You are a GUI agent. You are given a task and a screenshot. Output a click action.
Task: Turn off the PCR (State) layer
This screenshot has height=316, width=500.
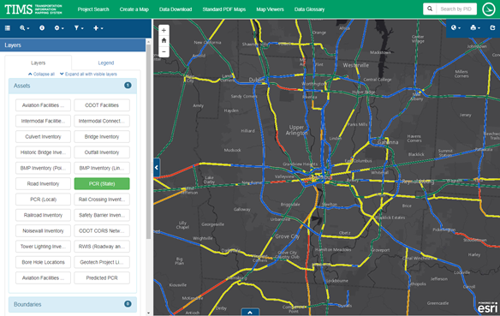point(102,183)
